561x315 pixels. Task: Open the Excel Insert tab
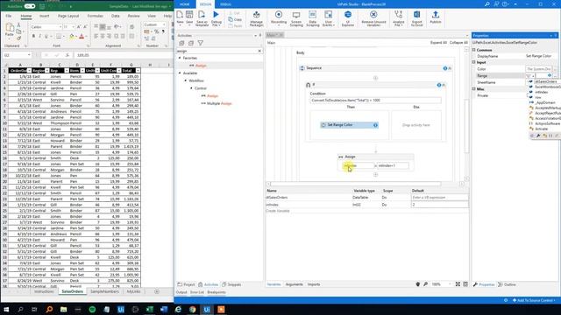click(45, 16)
